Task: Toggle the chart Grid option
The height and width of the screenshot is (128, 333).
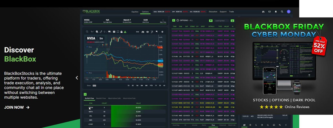Action: click(x=138, y=32)
